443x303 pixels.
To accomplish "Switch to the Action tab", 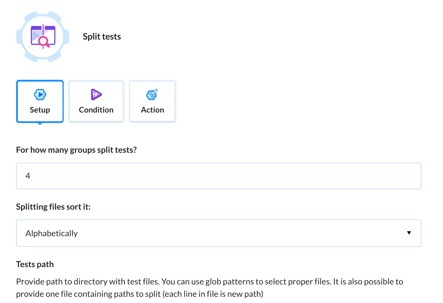I will pos(153,101).
